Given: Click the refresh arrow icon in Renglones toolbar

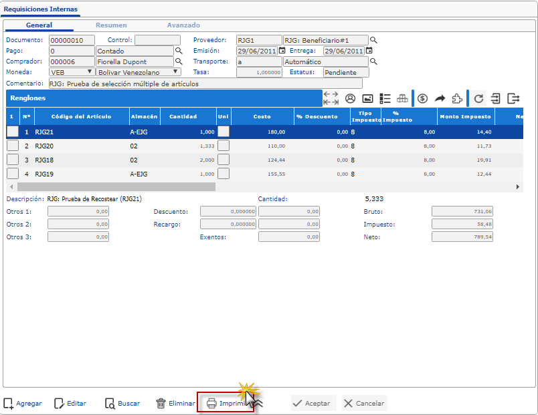Looking at the screenshot, I should (x=478, y=98).
